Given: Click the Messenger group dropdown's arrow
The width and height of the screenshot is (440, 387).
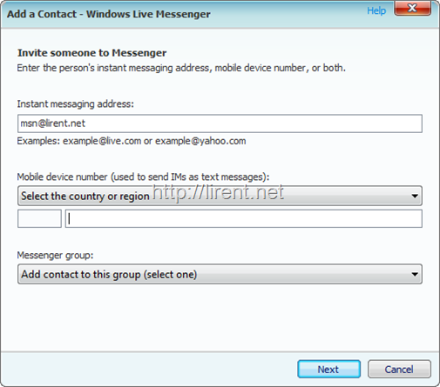Looking at the screenshot, I should click(x=415, y=274).
